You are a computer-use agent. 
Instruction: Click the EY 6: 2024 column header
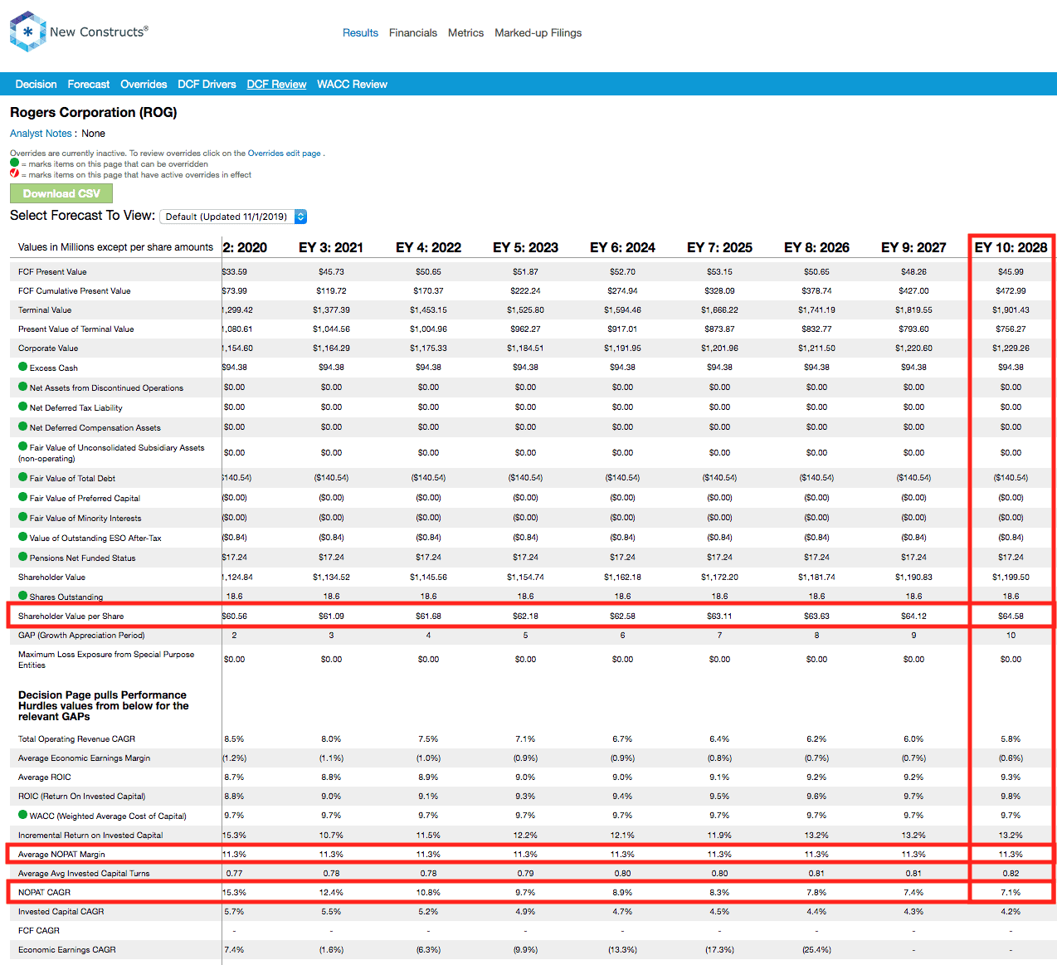pos(622,247)
